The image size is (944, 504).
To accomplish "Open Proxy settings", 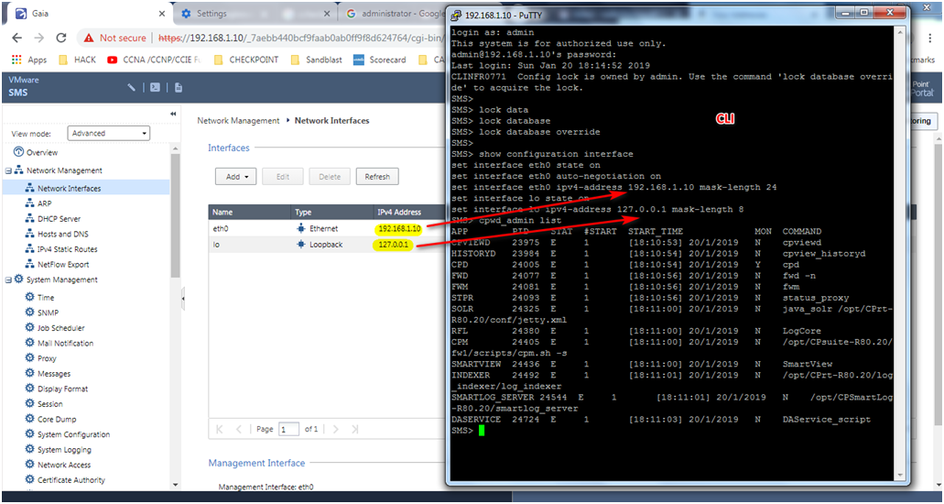I will [x=47, y=358].
